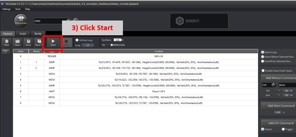
Task: Click the DynRatio 100 percent field
Action: (117, 40)
